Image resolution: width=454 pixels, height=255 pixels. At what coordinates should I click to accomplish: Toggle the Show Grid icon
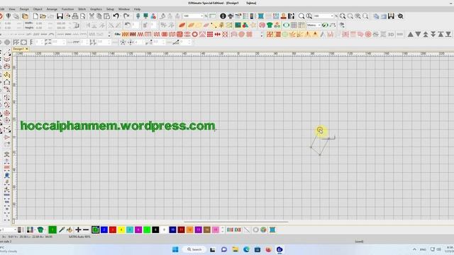click(294, 25)
